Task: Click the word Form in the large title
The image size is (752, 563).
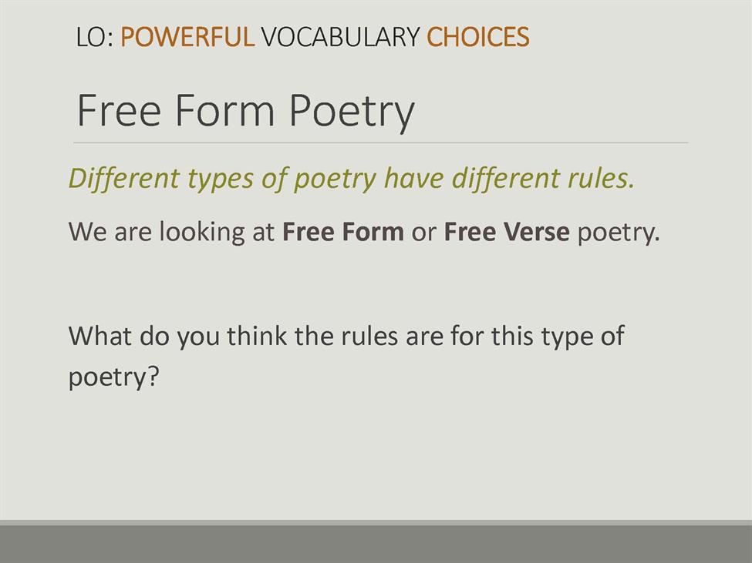Action: 225,110
